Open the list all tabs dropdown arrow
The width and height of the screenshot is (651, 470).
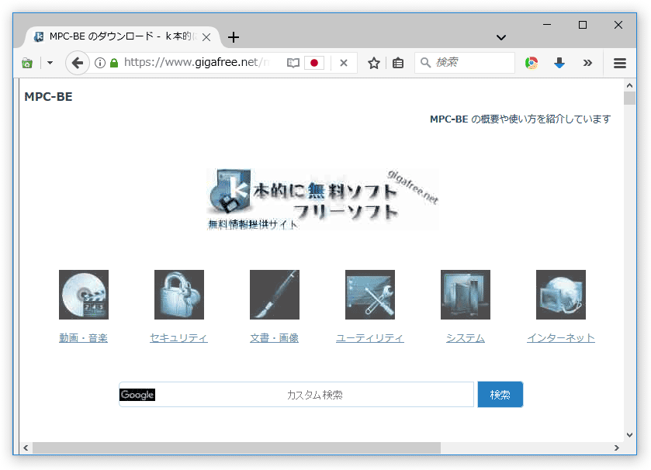(x=501, y=37)
